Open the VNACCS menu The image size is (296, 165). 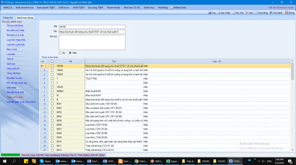(8, 7)
